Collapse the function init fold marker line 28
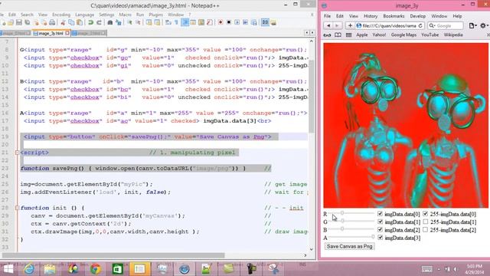Image resolution: width=490 pixels, height=276 pixels. (x=17, y=208)
